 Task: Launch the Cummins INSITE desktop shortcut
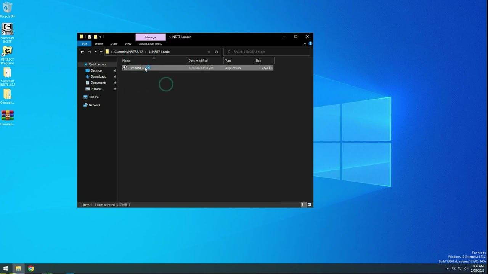[7, 33]
